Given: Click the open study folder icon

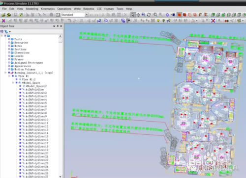Looking at the screenshot, I should pyautogui.click(x=3, y=15).
